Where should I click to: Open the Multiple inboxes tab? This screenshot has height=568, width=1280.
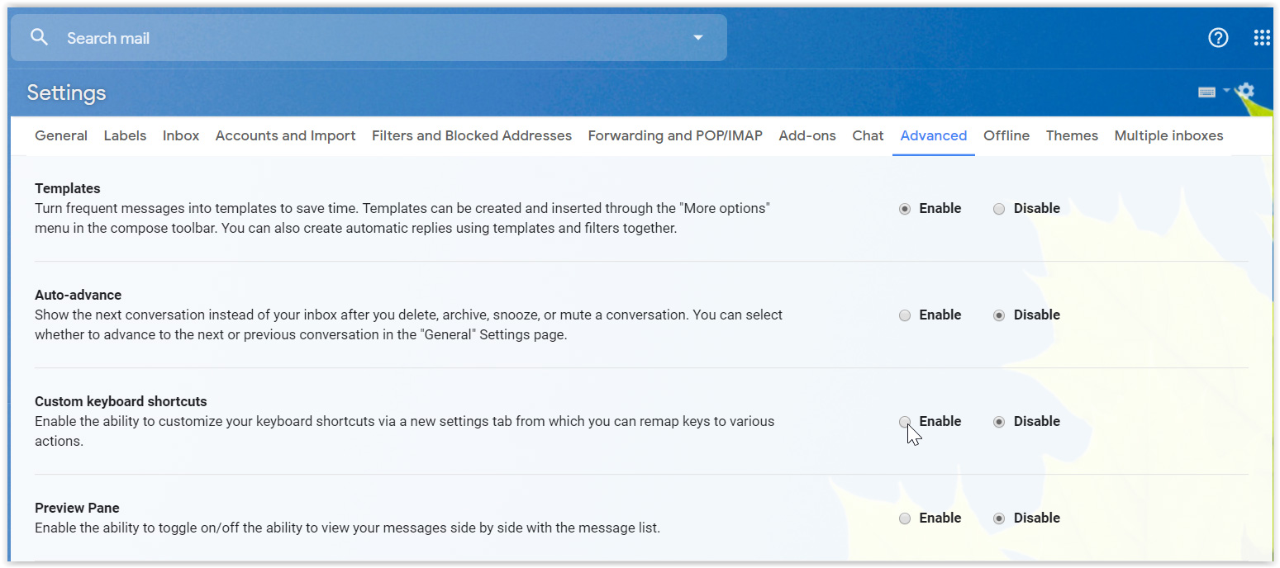coord(1168,135)
